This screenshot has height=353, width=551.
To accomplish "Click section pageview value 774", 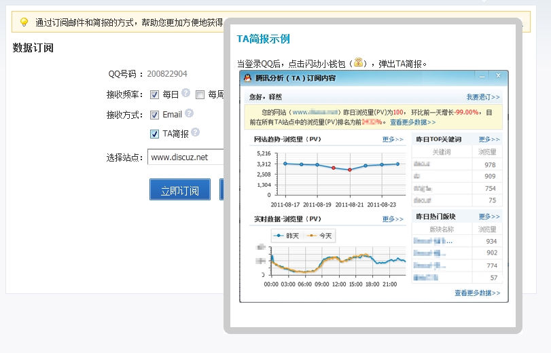I will (x=492, y=265).
